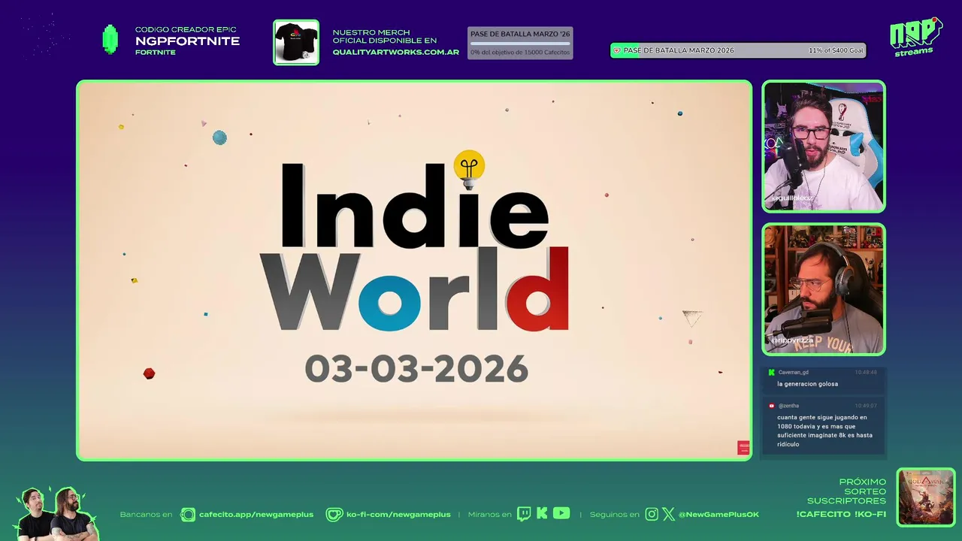The image size is (962, 541).
Task: Open the black merch t-shirt thumbnail
Action: 296,42
